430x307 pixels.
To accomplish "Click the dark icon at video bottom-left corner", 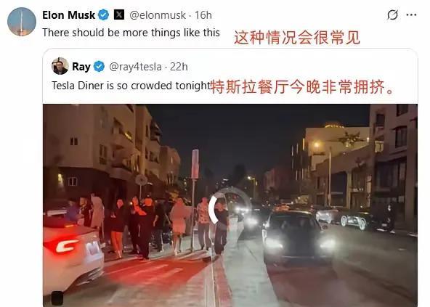I will point(57,298).
